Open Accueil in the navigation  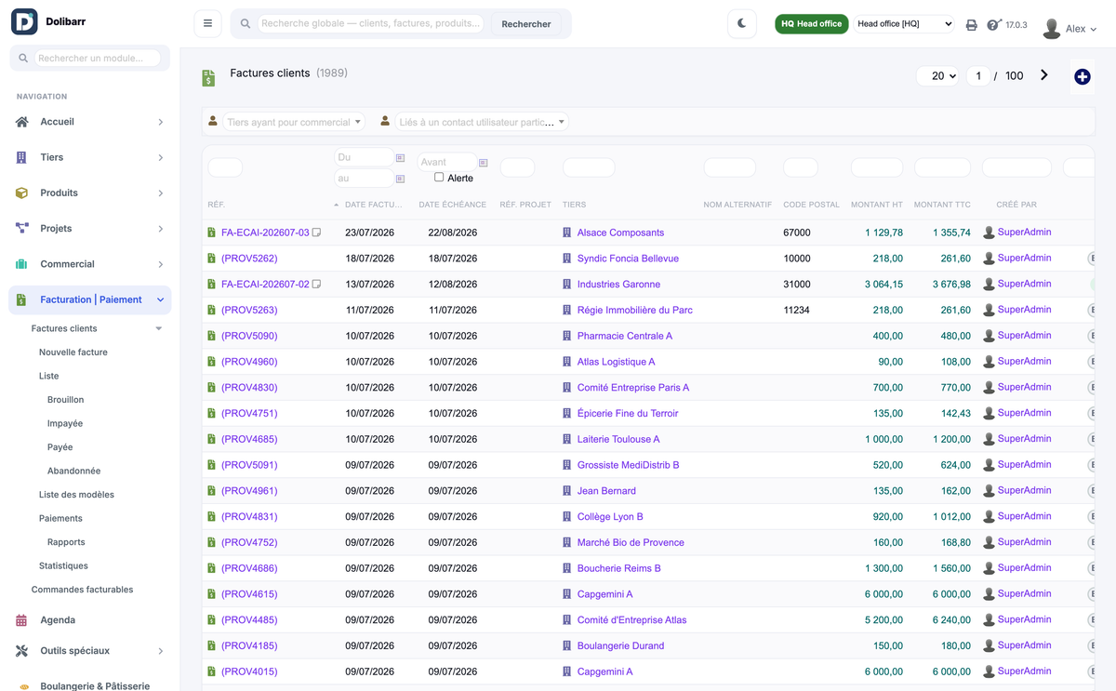tap(57, 122)
